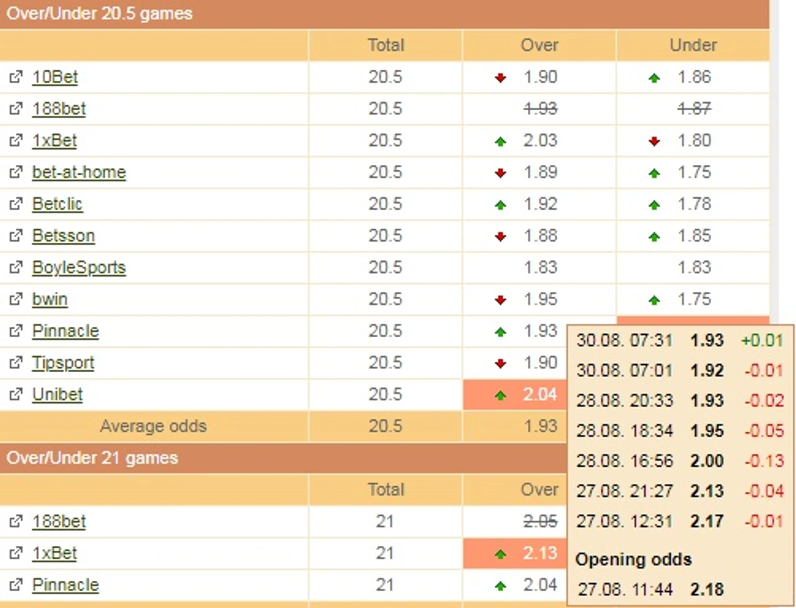Click the struck-through 188bet 21 Over odds 2.05

point(540,522)
